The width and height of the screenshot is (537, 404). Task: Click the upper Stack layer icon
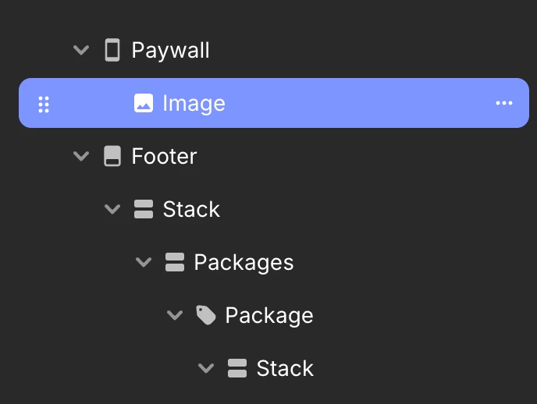143,209
